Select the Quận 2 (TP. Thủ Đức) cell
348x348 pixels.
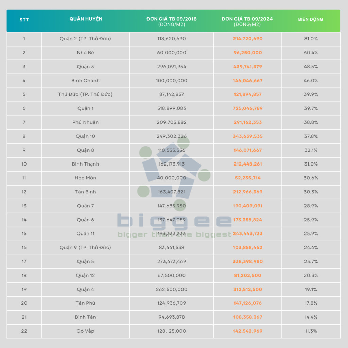point(85,39)
